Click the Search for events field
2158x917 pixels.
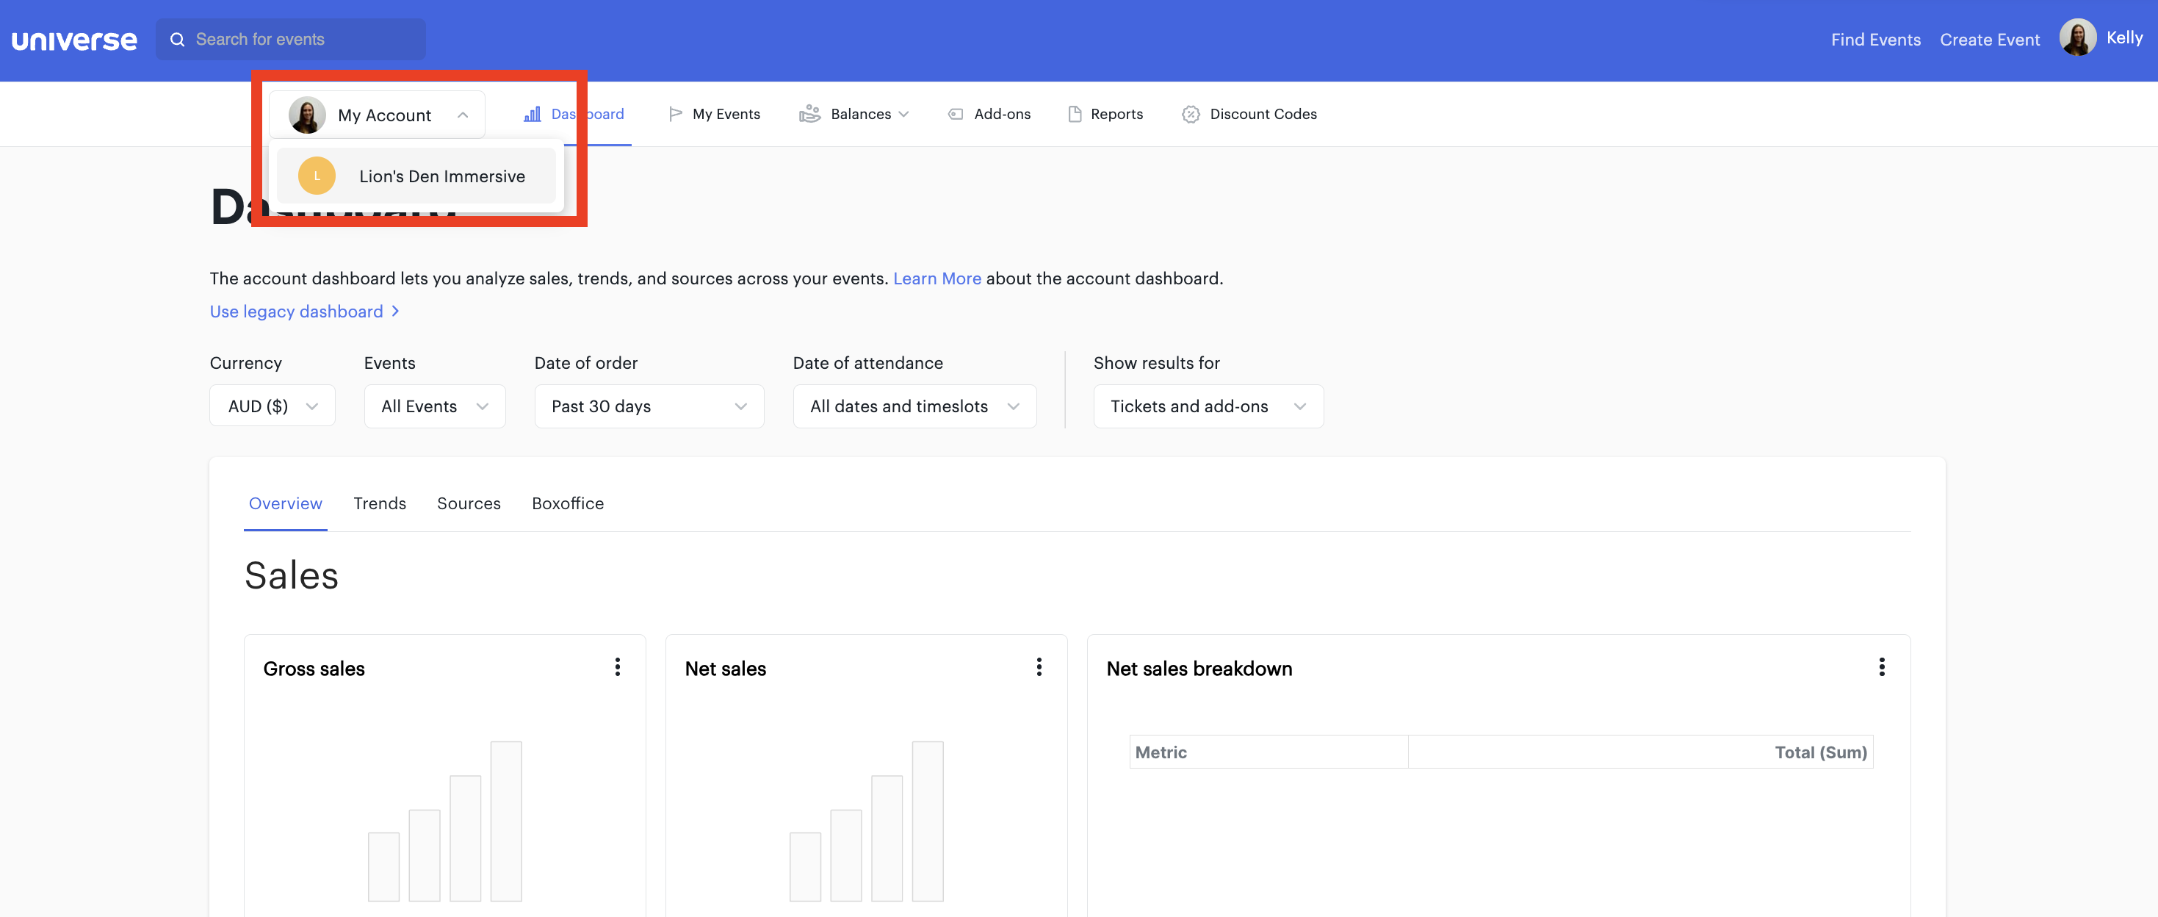[291, 40]
